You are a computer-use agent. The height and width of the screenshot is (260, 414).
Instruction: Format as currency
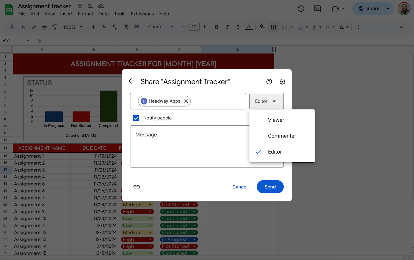[x=93, y=27]
